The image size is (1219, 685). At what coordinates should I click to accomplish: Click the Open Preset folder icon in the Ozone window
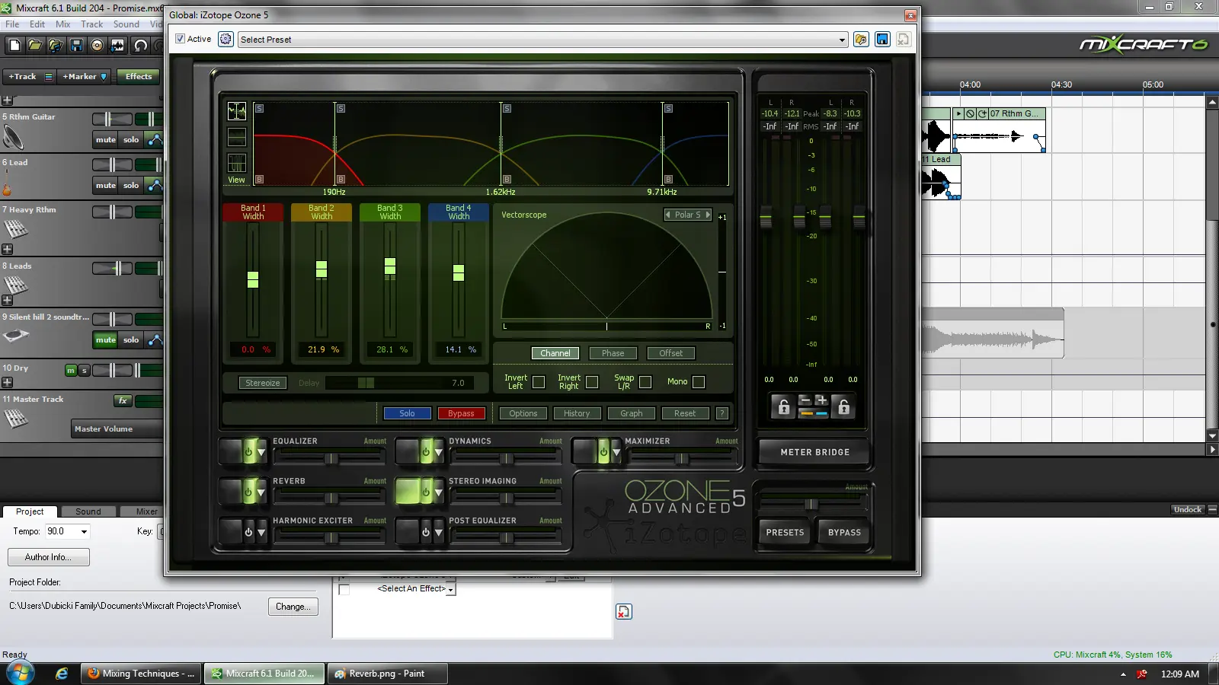(861, 40)
